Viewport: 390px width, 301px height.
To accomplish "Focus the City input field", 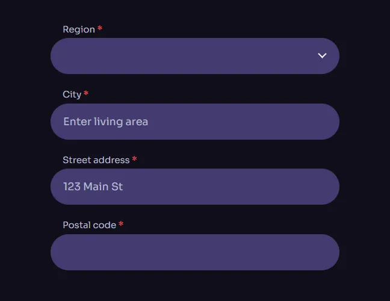I will tap(194, 122).
